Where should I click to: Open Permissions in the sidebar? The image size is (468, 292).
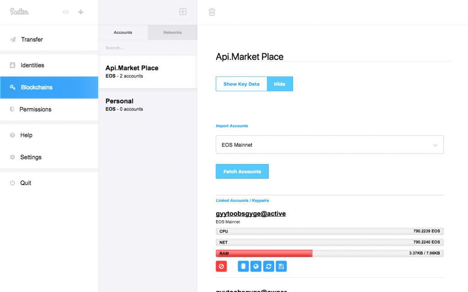(x=35, y=110)
